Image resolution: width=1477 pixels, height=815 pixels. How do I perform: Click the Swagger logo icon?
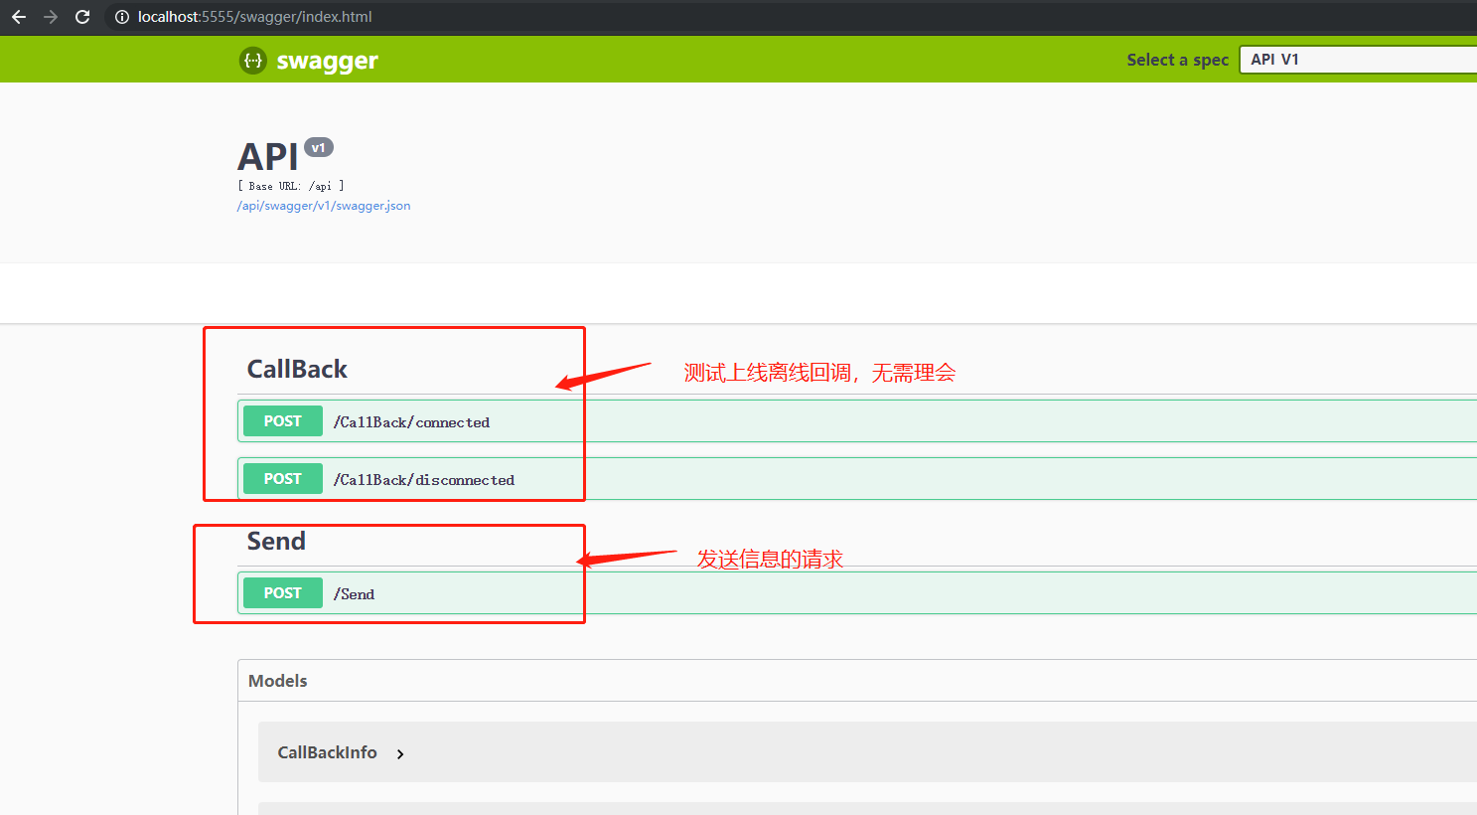(x=253, y=61)
